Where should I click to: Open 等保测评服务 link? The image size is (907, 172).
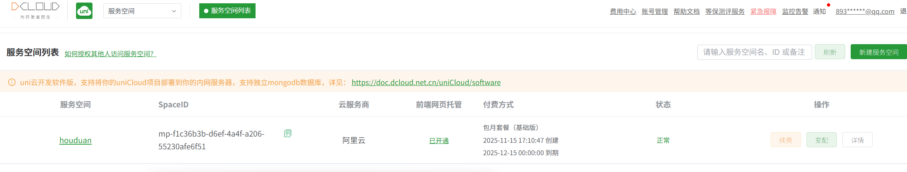pos(725,11)
